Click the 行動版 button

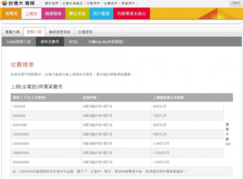[x=236, y=3]
